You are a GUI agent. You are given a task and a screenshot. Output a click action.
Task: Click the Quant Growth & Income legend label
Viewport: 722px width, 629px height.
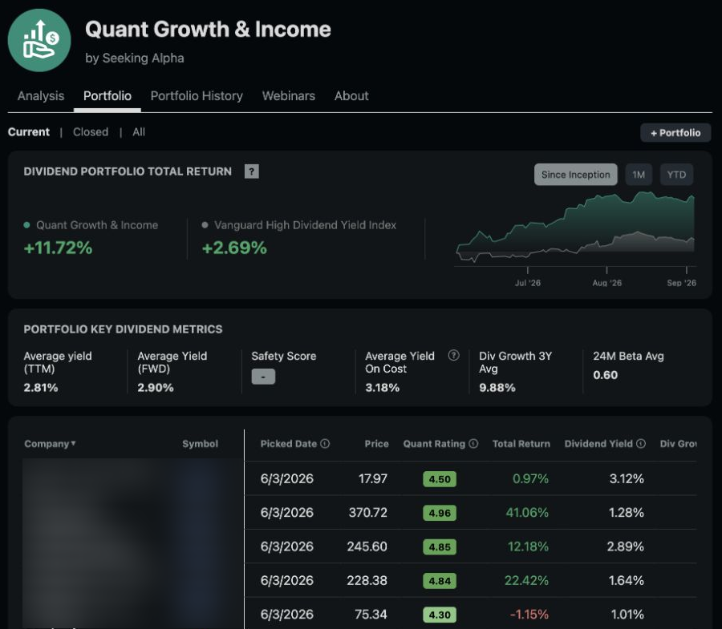(97, 225)
